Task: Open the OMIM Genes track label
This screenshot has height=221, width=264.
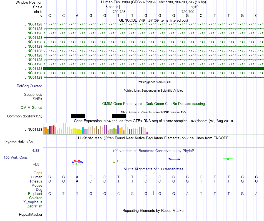Action: [31, 107]
